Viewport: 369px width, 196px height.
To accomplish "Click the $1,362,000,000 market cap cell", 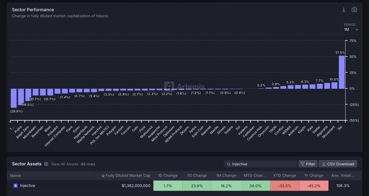I will pyautogui.click(x=136, y=186).
